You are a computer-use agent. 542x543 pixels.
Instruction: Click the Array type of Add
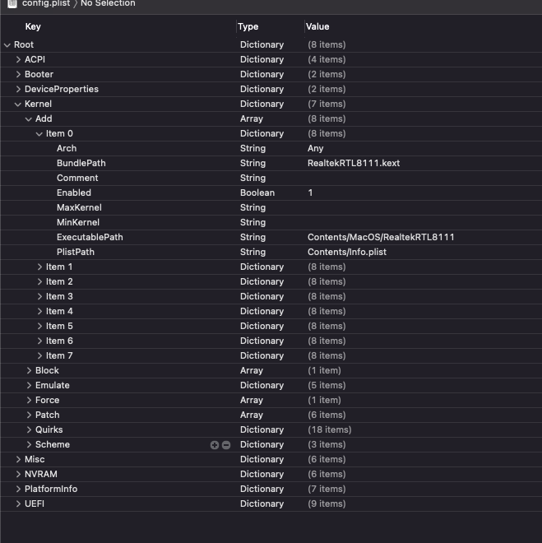252,119
